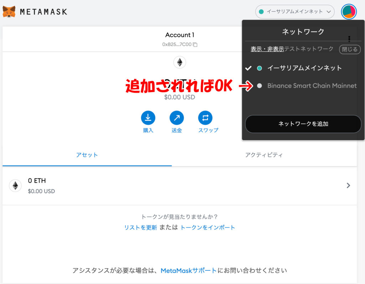
Task: Expand the 0 ETH asset row chevron
Action: 348,185
